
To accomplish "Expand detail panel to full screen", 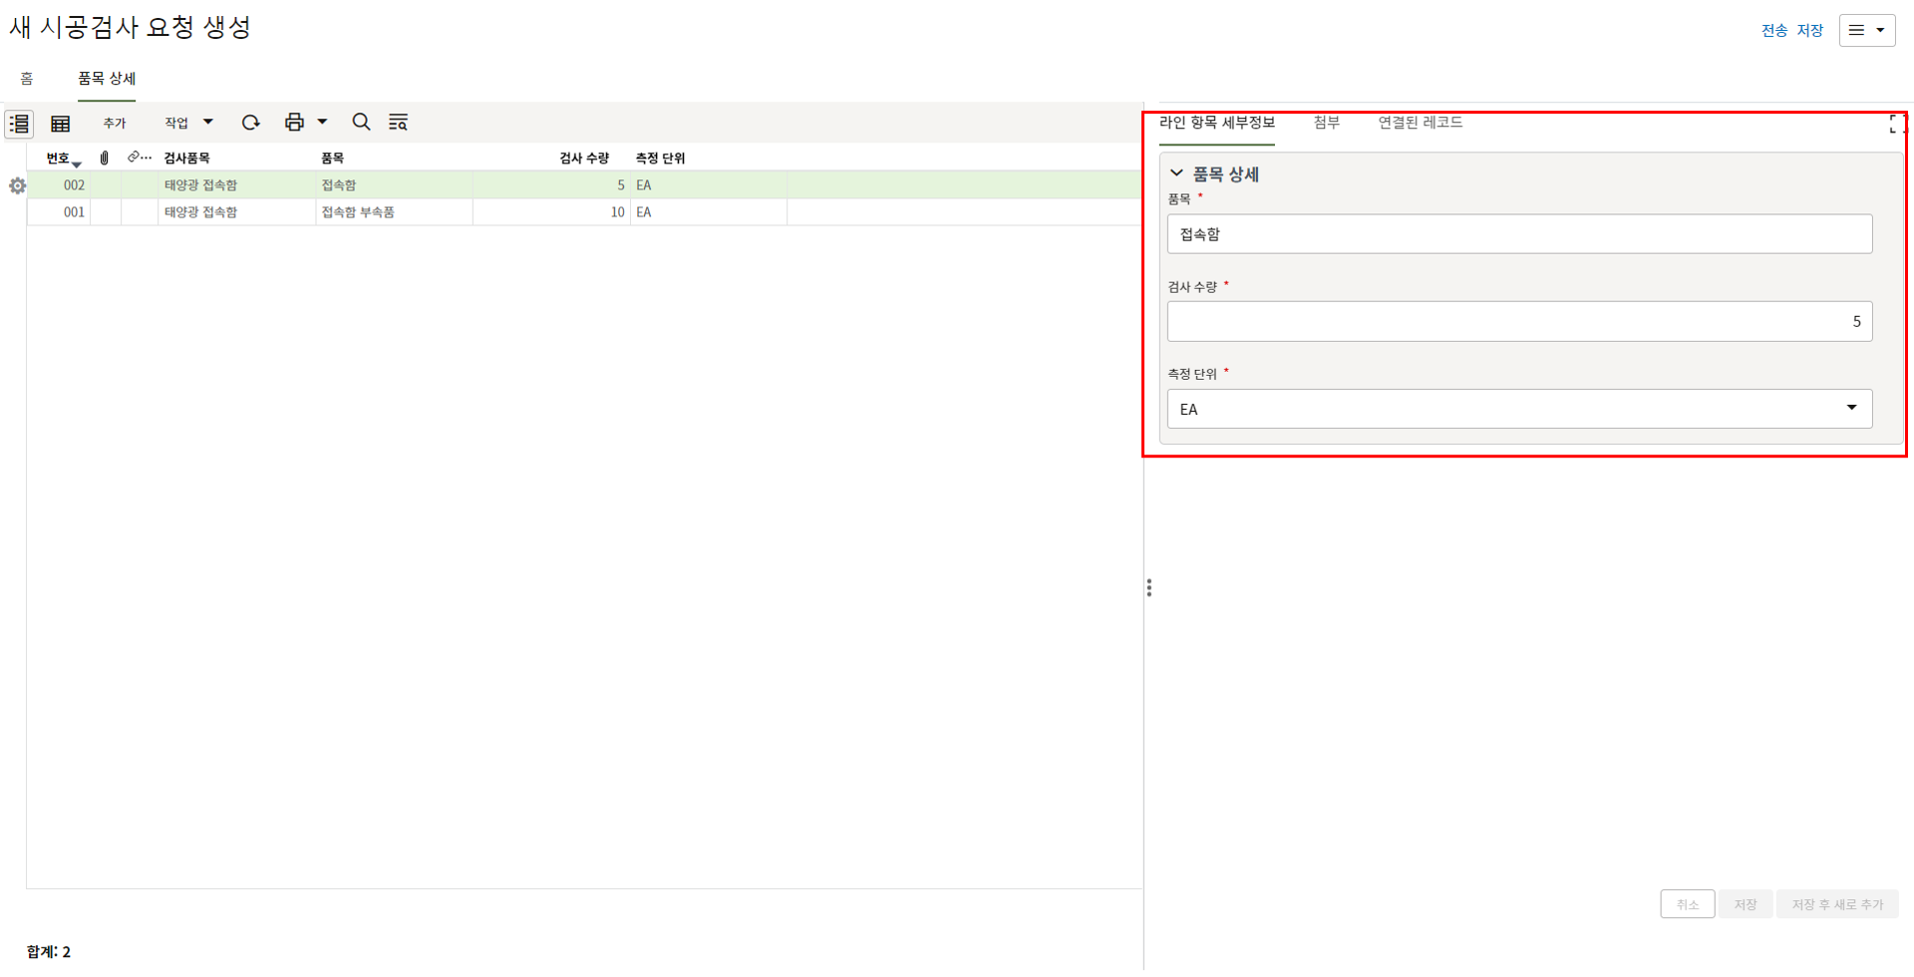I will click(1897, 125).
